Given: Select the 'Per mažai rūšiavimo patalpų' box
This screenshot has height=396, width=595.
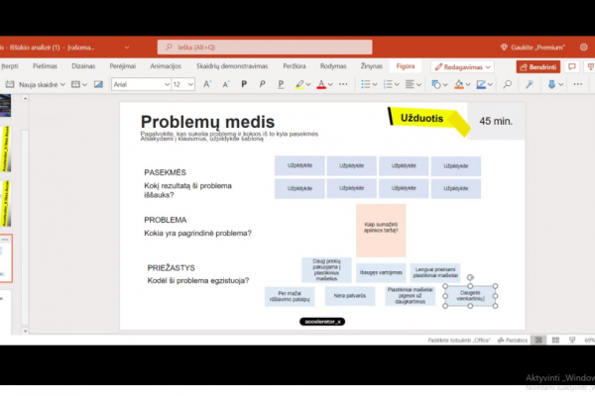Looking at the screenshot, I should point(290,296).
